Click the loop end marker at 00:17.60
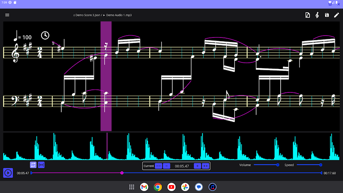Viewport: 343px width, 193px height. [x=321, y=173]
